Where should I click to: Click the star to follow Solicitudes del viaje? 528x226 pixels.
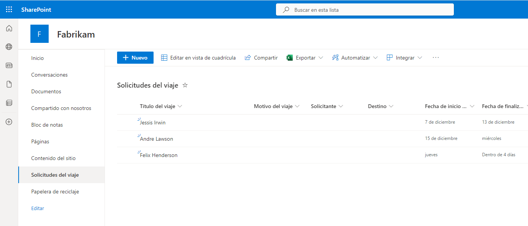click(185, 85)
